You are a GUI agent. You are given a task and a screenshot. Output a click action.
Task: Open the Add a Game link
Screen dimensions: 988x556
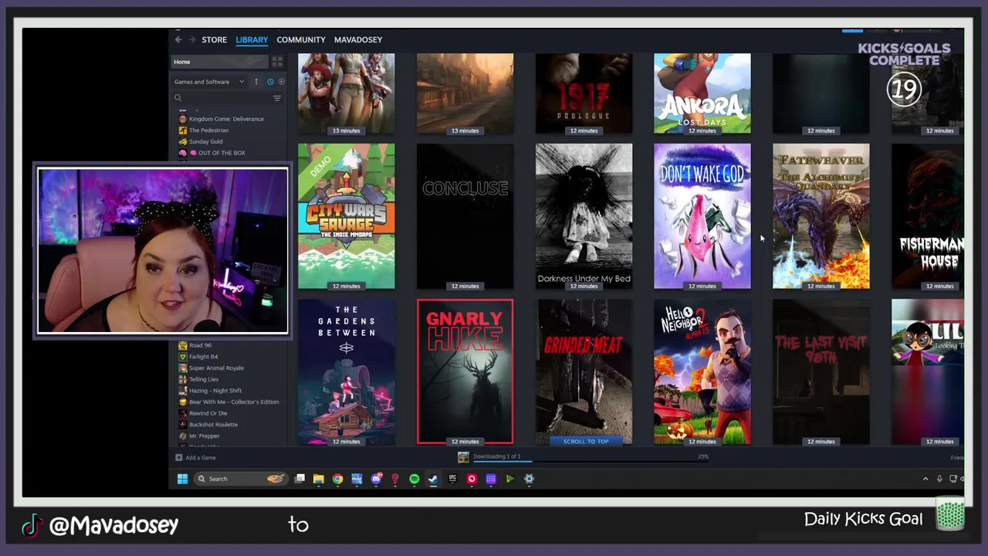click(x=201, y=458)
